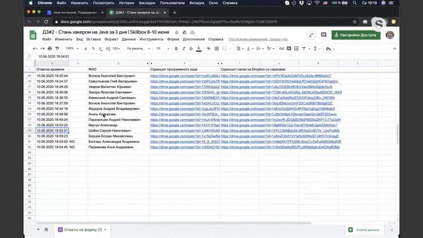Open the Вставка menu
Viewport: 423px width, 238px height.
coord(94,40)
